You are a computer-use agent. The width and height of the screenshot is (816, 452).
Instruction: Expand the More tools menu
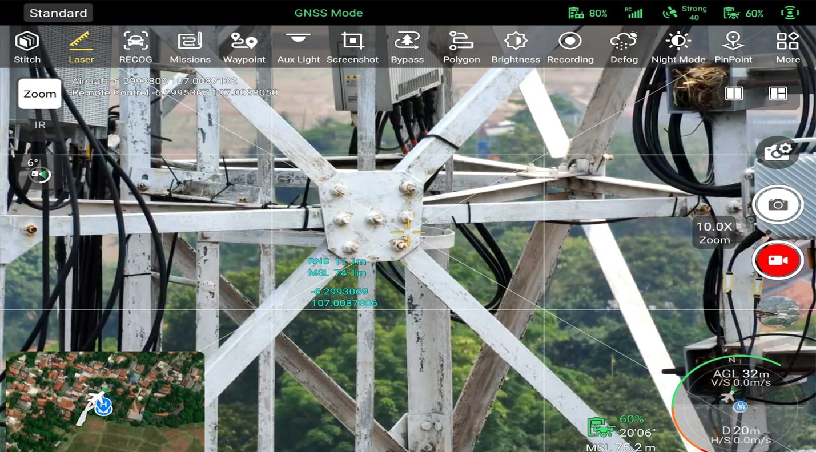[x=787, y=47]
